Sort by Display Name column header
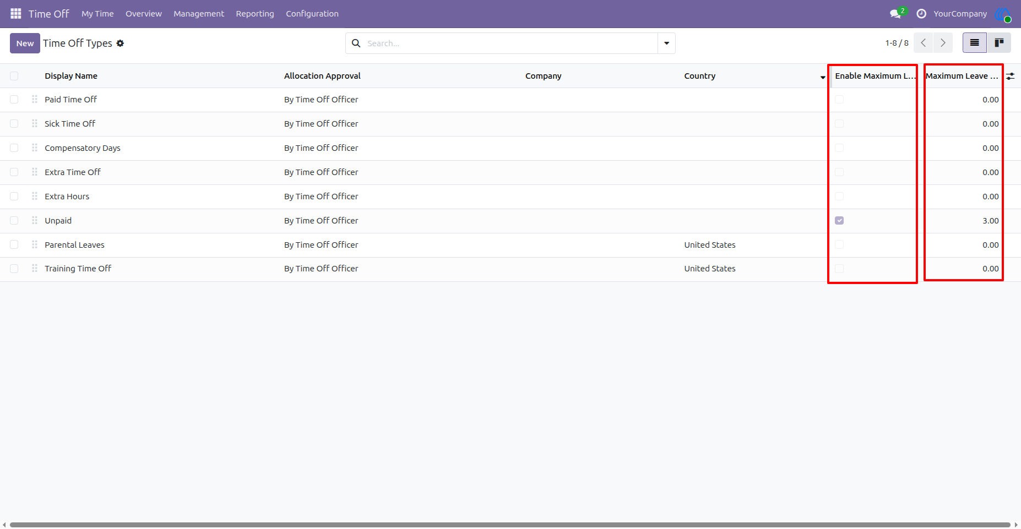Screen dimensions: 1021x529 [71, 76]
